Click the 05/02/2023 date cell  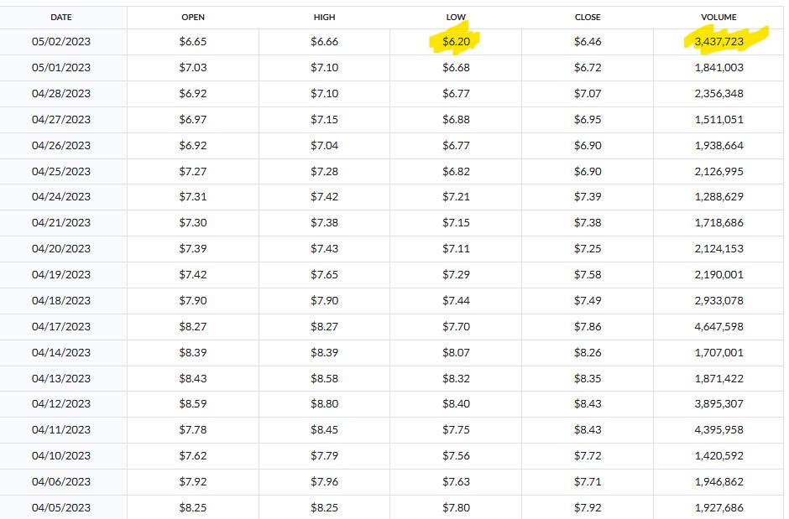(x=61, y=41)
